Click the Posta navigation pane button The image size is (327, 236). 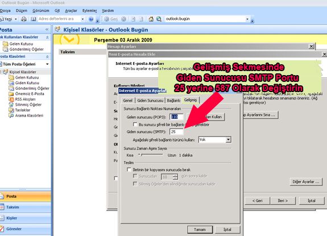click(x=25, y=196)
